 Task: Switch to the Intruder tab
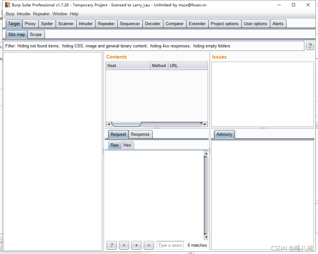click(x=86, y=24)
